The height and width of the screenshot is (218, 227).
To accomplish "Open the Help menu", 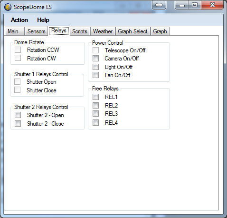I will coord(43,20).
